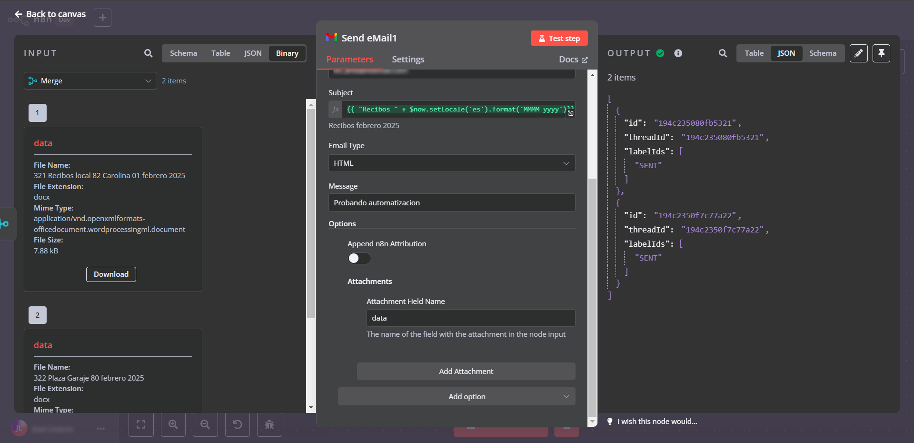Click the edit output pencil icon

coord(858,53)
